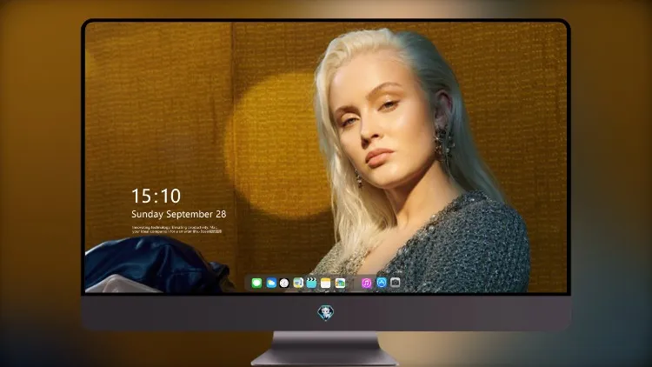The image size is (652, 367).
Task: Open the green Messages app in dock
Action: pyautogui.click(x=256, y=284)
